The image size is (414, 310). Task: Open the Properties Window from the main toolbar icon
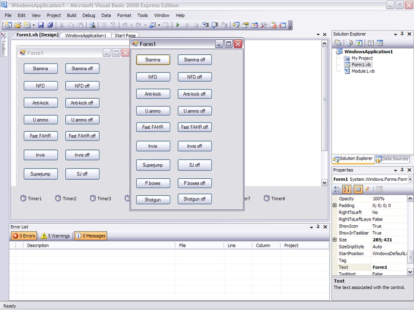[245, 25]
